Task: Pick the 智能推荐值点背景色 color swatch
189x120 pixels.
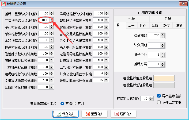Action: tap(164, 78)
